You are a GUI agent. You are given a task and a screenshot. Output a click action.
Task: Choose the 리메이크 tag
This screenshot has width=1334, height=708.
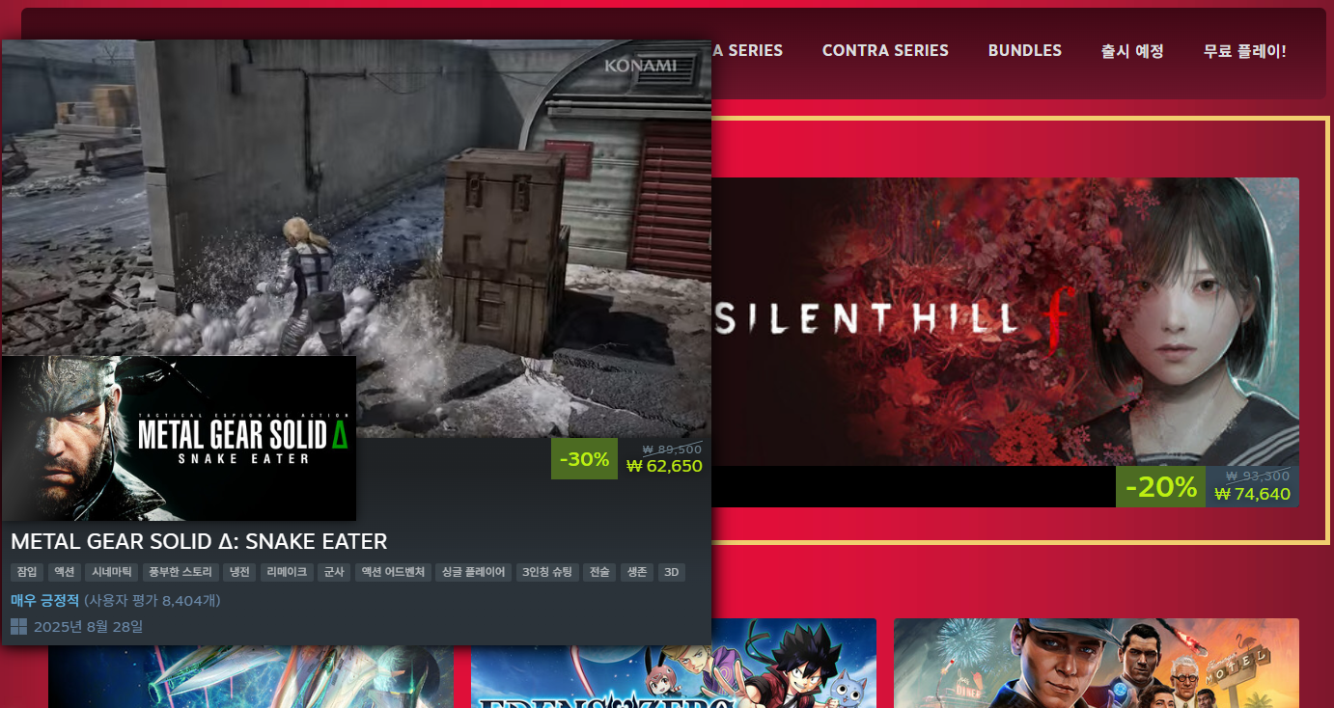[x=287, y=572]
